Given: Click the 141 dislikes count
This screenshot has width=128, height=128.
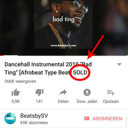Looking at the screenshot, I should pyautogui.click(x=39, y=101).
